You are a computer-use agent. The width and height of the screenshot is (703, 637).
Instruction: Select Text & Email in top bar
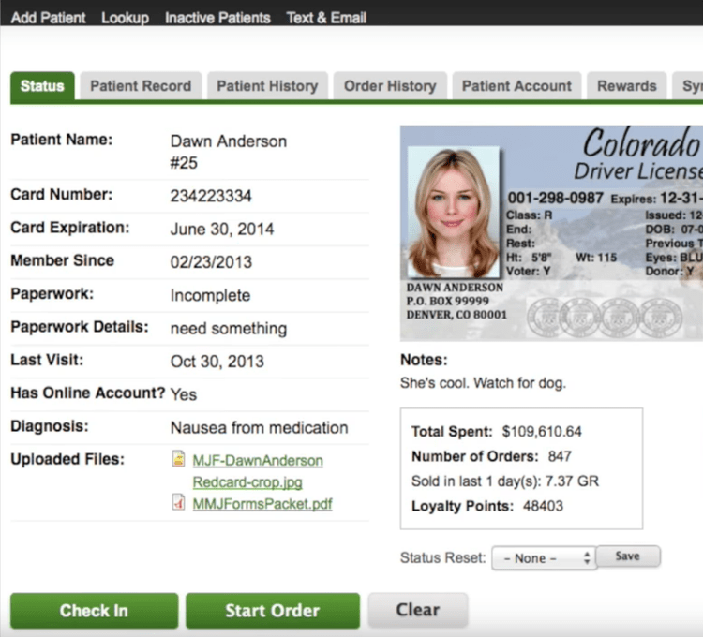(x=326, y=18)
